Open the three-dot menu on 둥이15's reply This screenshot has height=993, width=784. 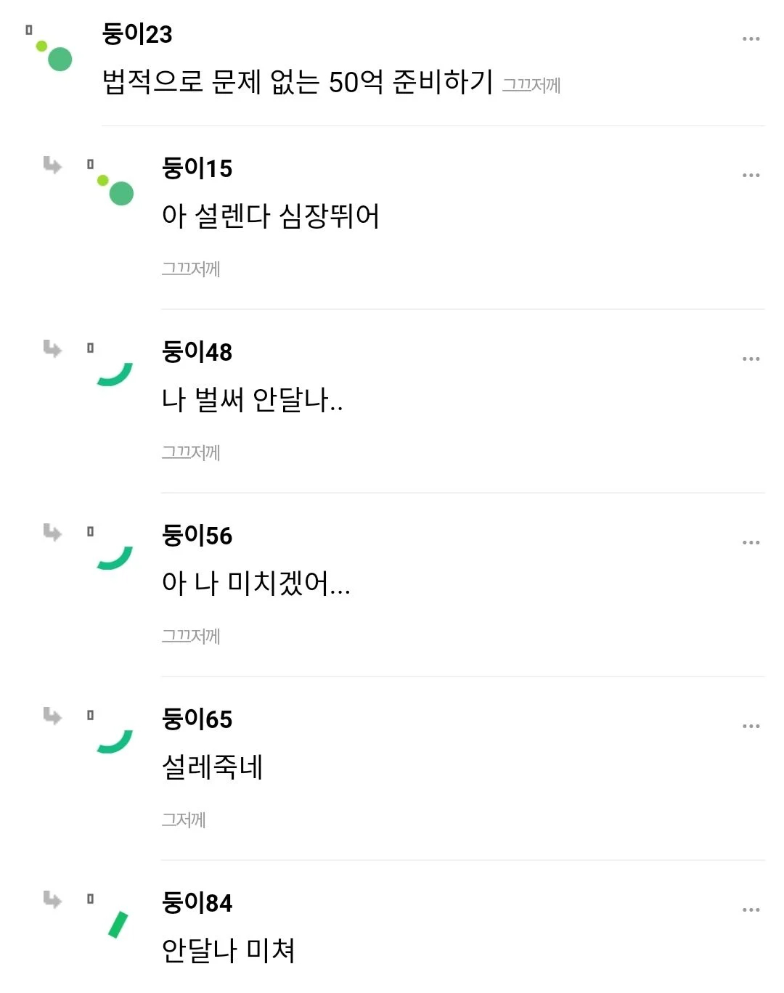(751, 176)
